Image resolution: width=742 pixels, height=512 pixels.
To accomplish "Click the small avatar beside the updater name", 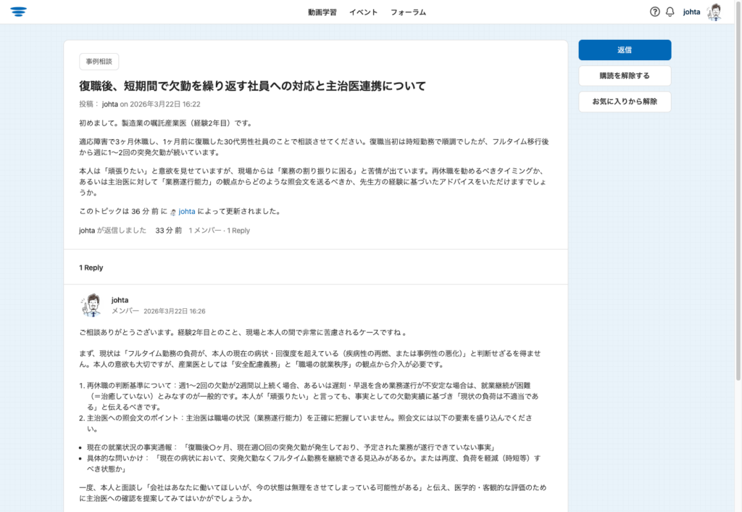I will click(173, 212).
